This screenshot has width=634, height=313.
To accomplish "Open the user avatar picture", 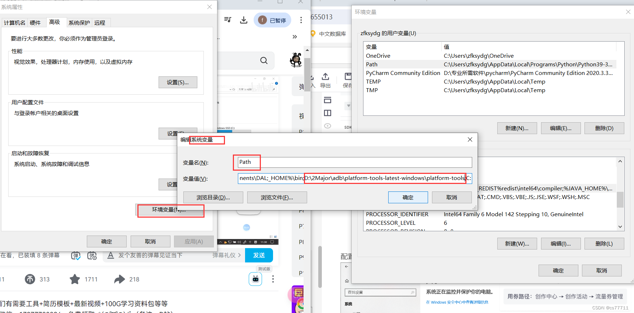I will 296,60.
